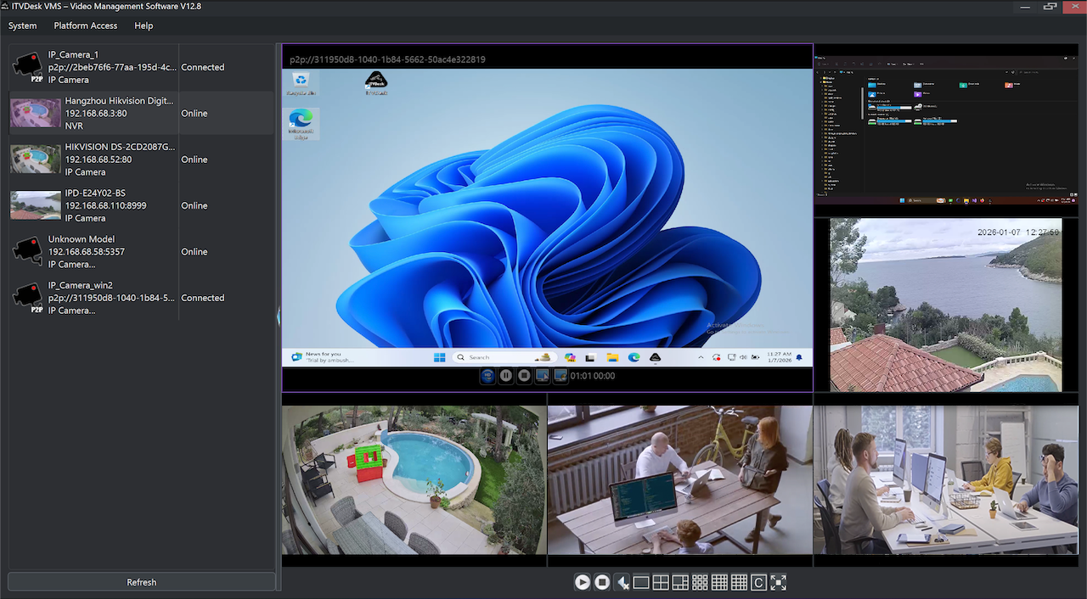Mute audio for all channels
Image resolution: width=1087 pixels, height=599 pixels.
tap(622, 582)
